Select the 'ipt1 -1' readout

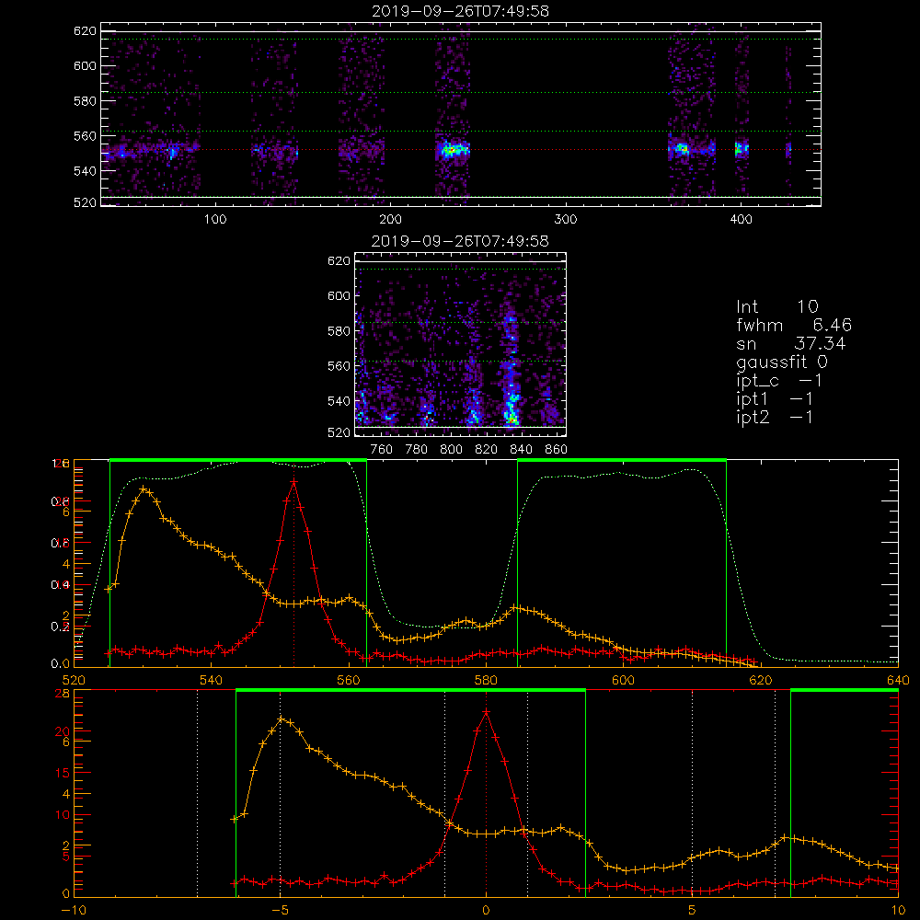(x=775, y=399)
